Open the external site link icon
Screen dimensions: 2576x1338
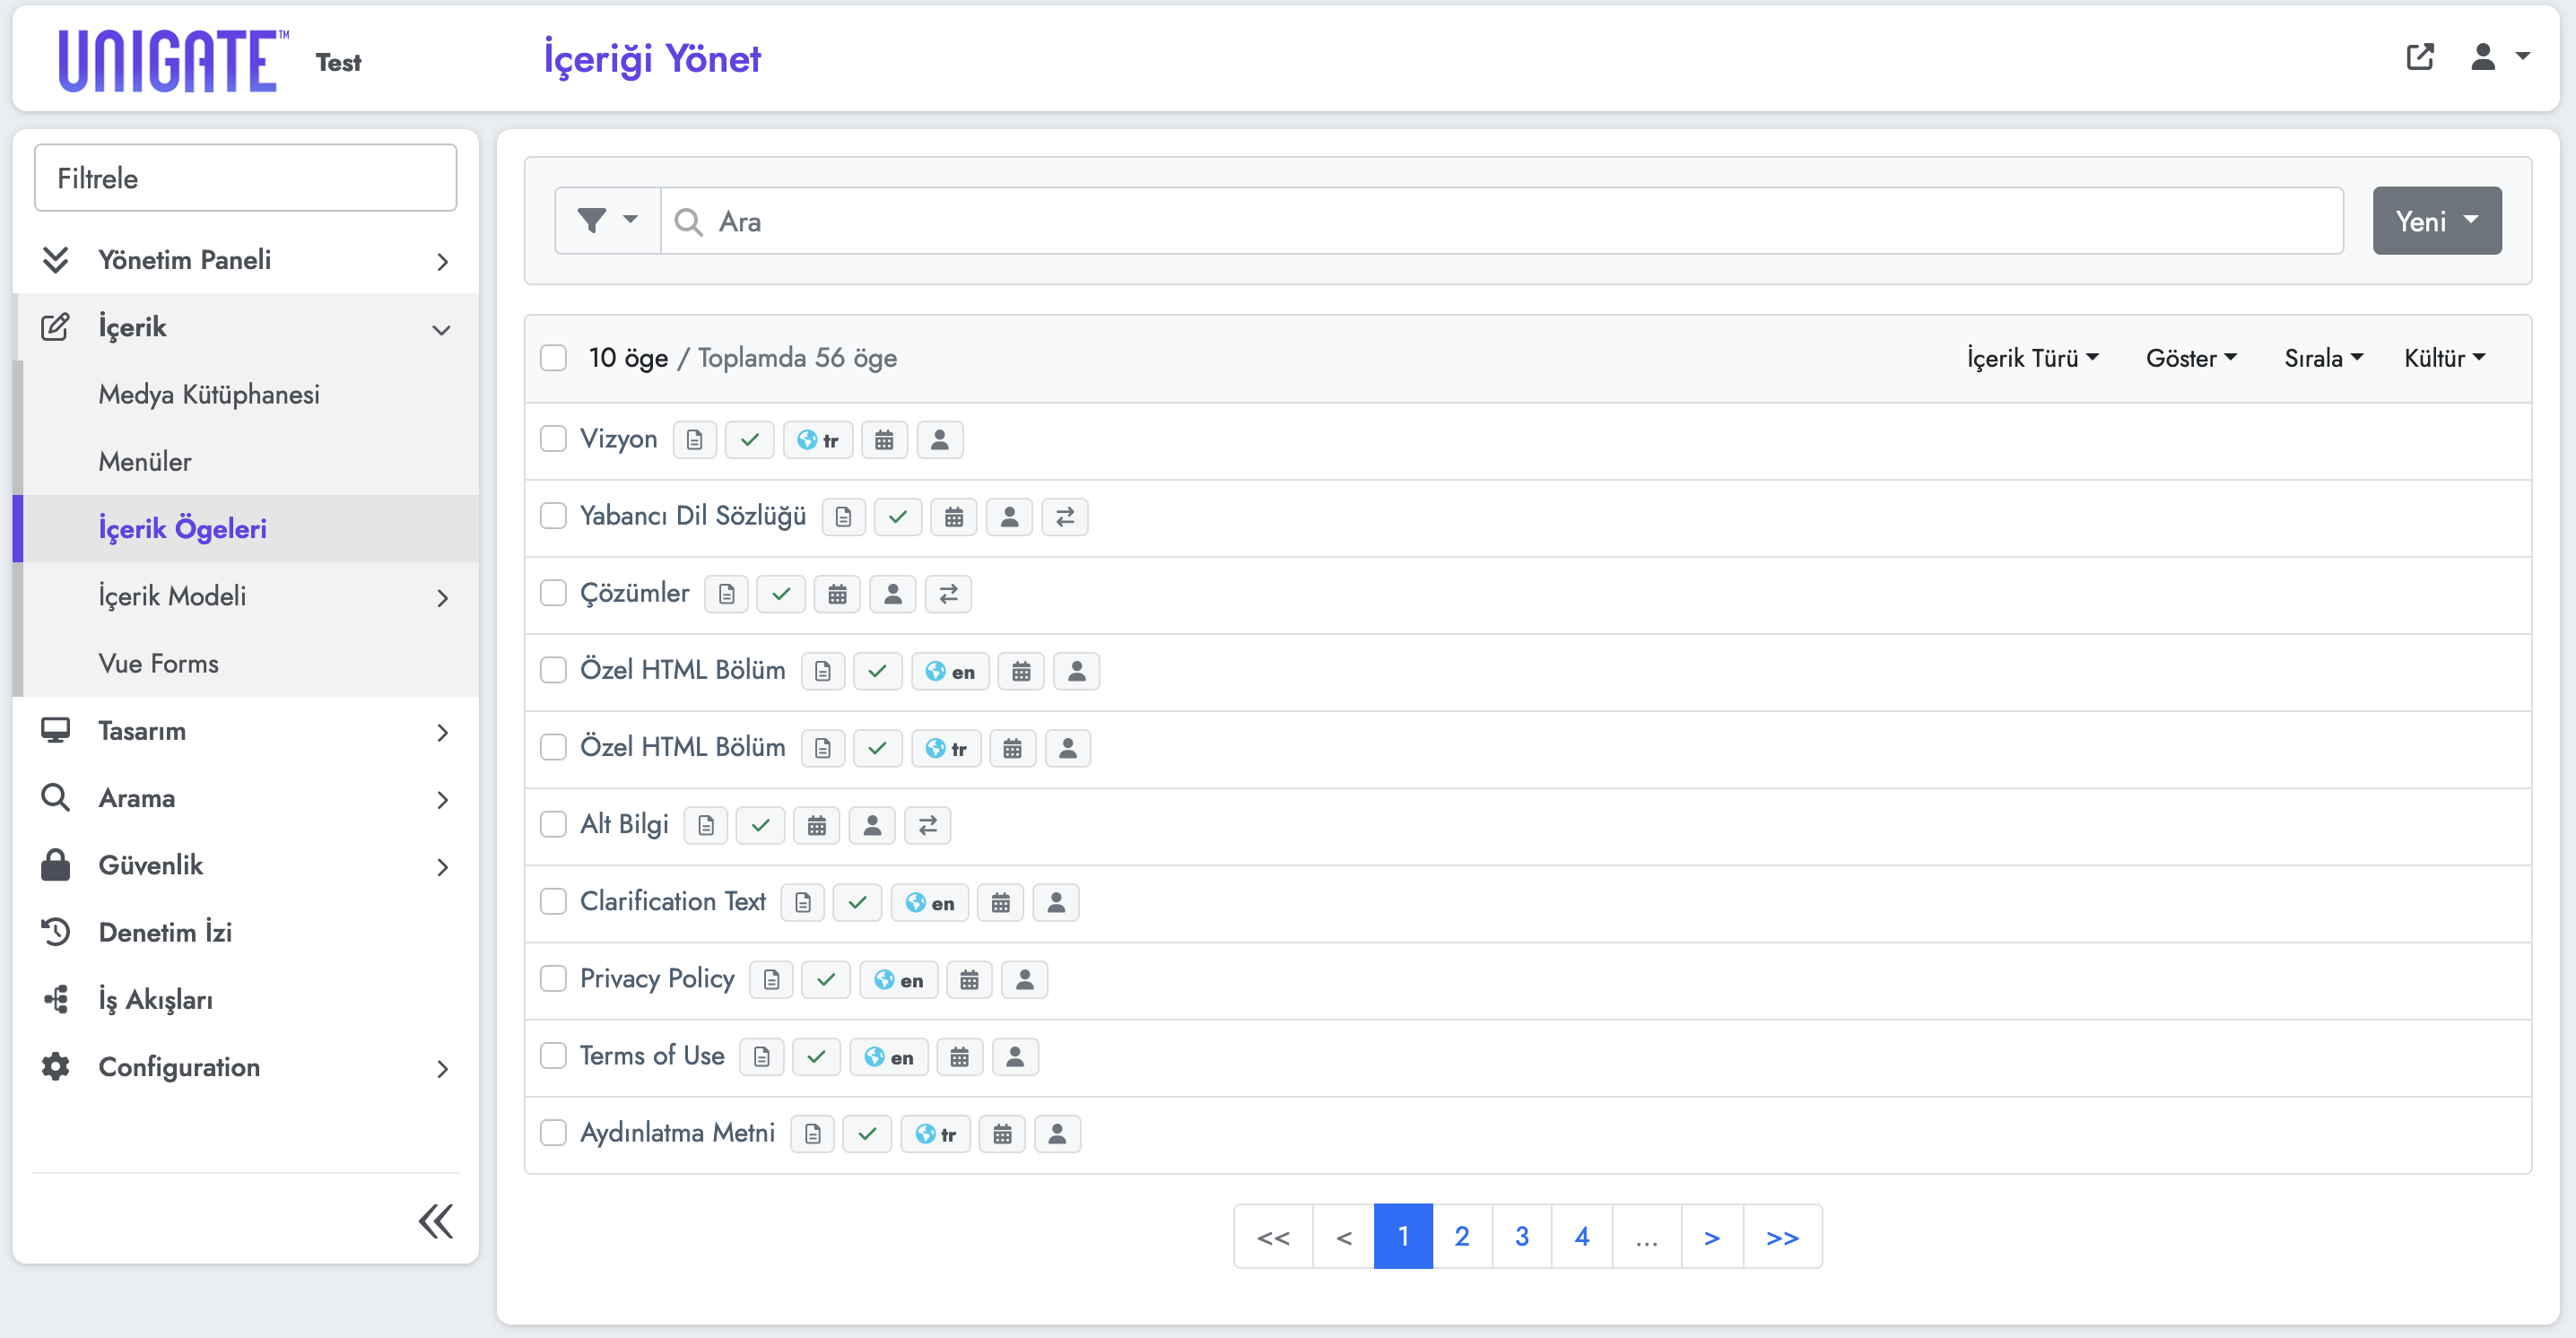pos(2419,57)
